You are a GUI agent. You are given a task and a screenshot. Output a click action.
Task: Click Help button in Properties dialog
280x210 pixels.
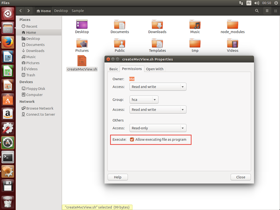pos(118,177)
